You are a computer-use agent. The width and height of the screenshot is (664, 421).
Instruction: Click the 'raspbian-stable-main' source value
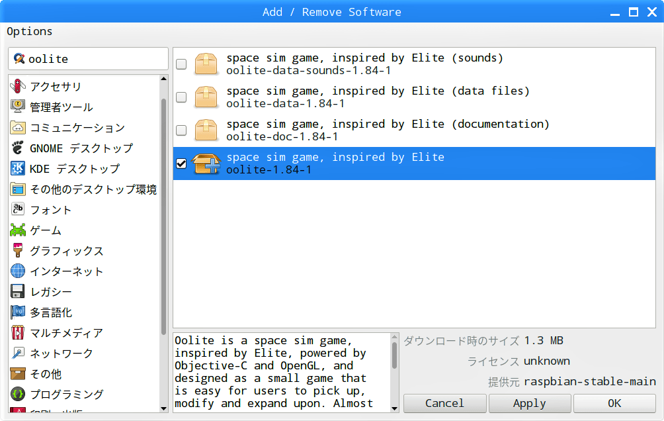(x=590, y=381)
